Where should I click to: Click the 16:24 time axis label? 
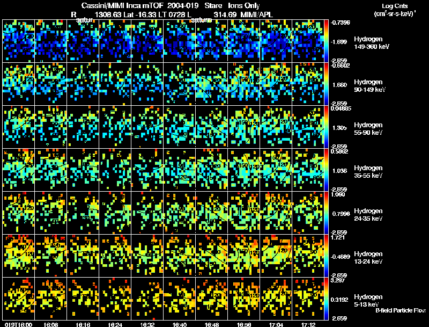pos(115,324)
